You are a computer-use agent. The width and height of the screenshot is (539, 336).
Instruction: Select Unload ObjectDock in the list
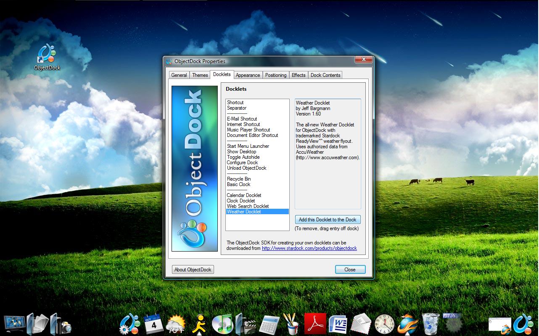(x=247, y=168)
